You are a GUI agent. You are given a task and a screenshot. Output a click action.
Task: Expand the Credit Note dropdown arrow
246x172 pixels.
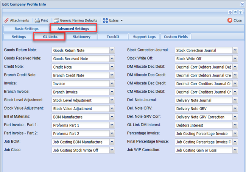(112, 67)
